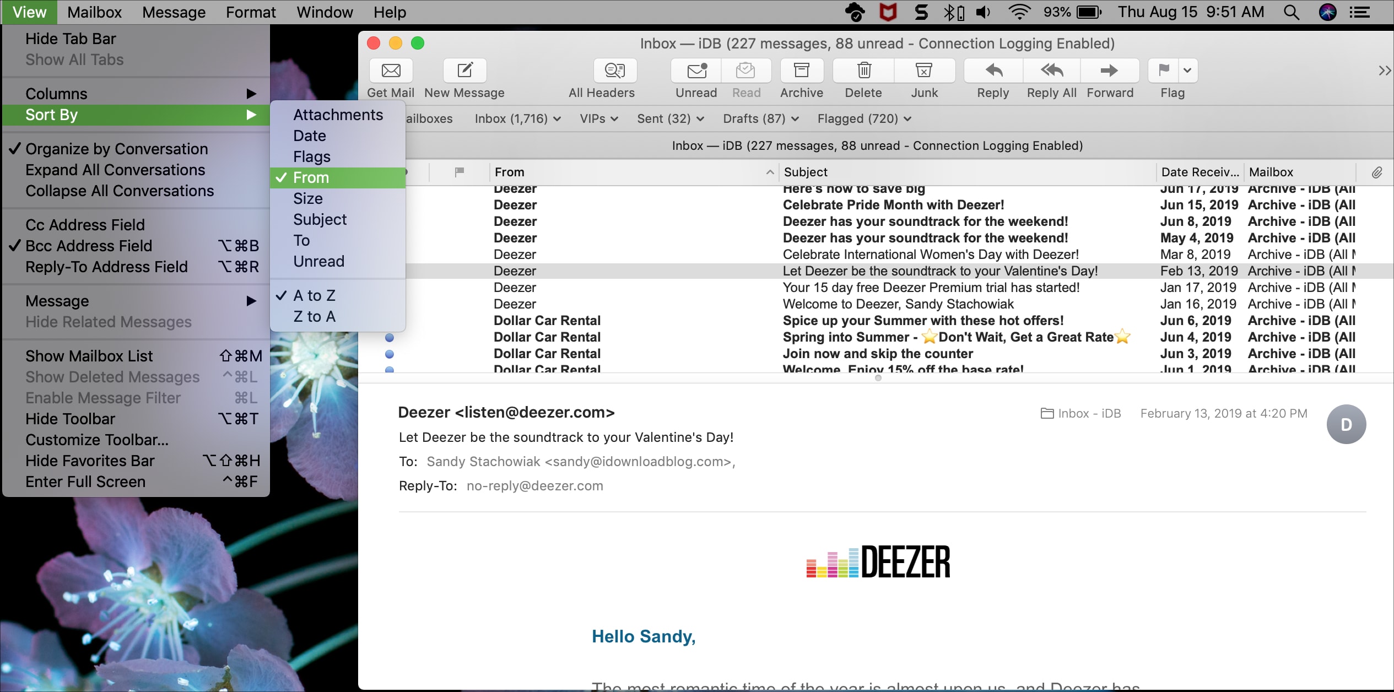Choose Hide Tab Bar from View menu
The width and height of the screenshot is (1394, 692).
(x=136, y=39)
